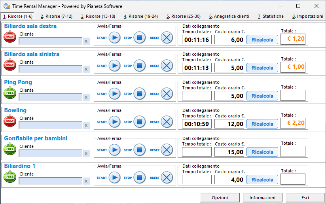Select the Risorse (25-30) tab

[x=184, y=17]
